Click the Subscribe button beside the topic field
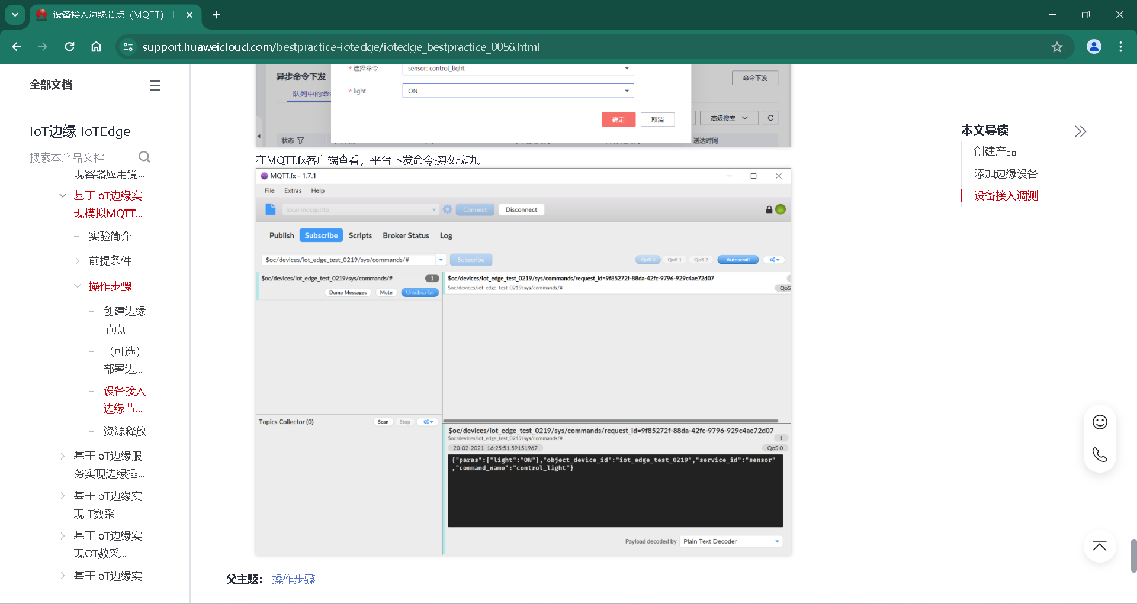 [x=471, y=260]
